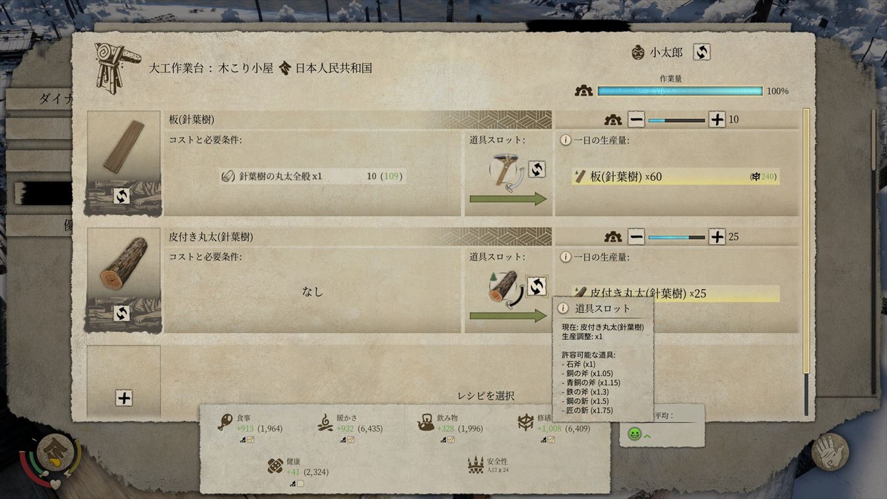Decrease 板(針葉樹) work amount with minus

[x=636, y=119]
